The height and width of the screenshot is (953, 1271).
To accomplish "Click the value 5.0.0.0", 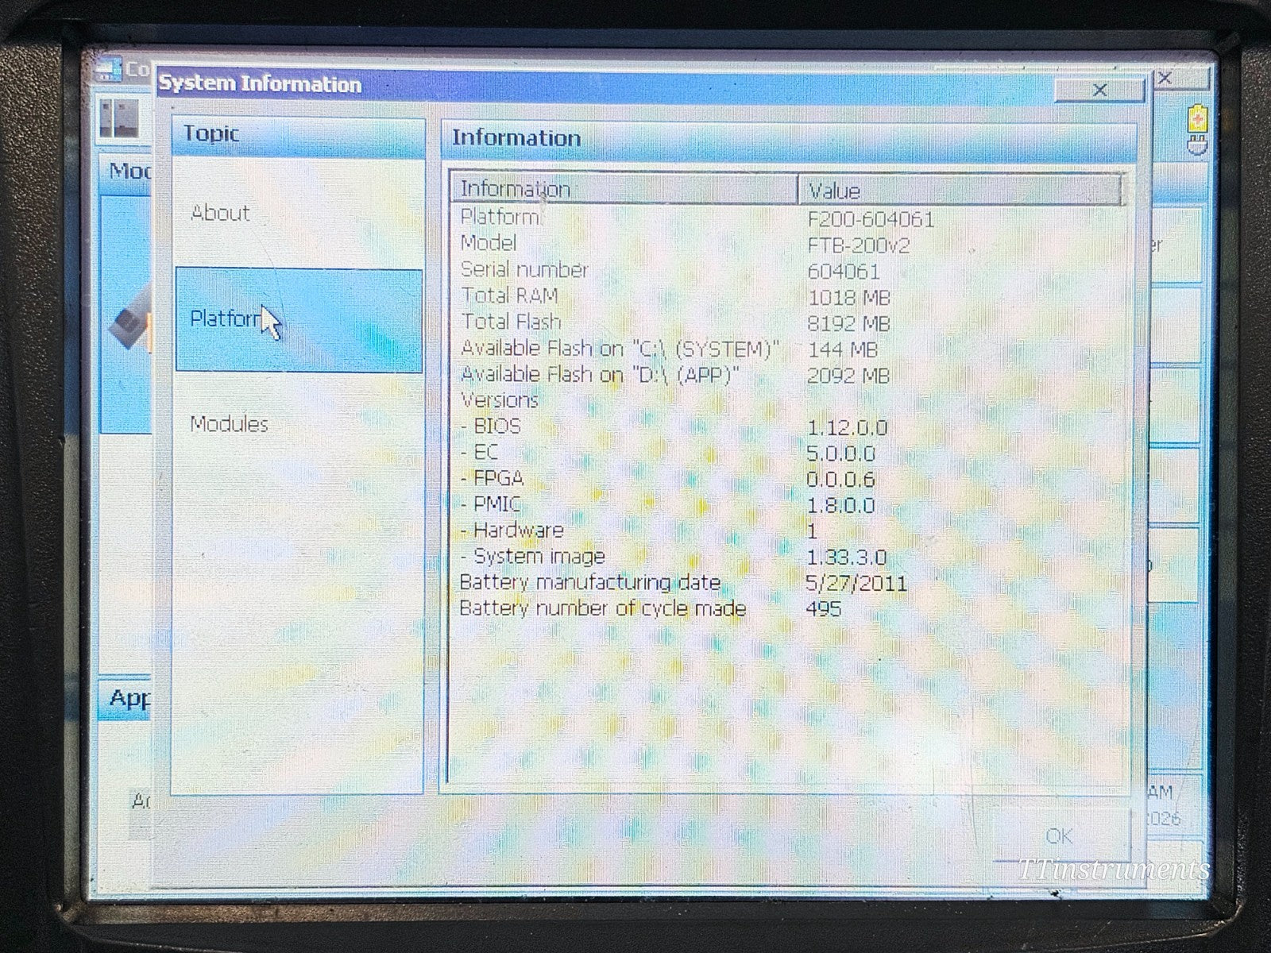I will point(840,453).
